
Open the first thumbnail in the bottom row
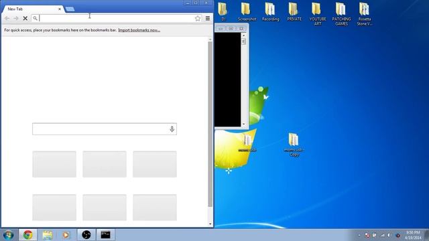[x=54, y=208]
